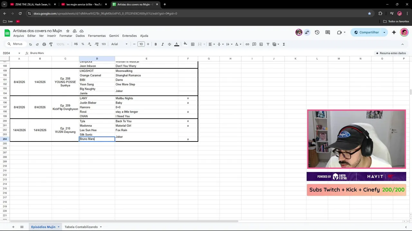This screenshot has width=412, height=231.
Task: Open the borders tool
Action: pyautogui.click(x=192, y=44)
